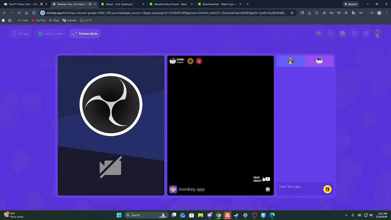Click the report icon beside the heart
391x220 pixels.
(x=199, y=61)
